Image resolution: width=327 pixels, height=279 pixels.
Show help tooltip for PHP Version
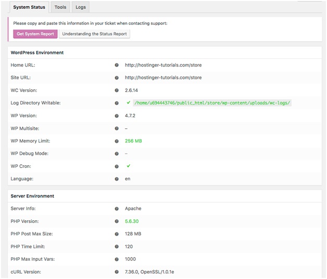coord(117,221)
